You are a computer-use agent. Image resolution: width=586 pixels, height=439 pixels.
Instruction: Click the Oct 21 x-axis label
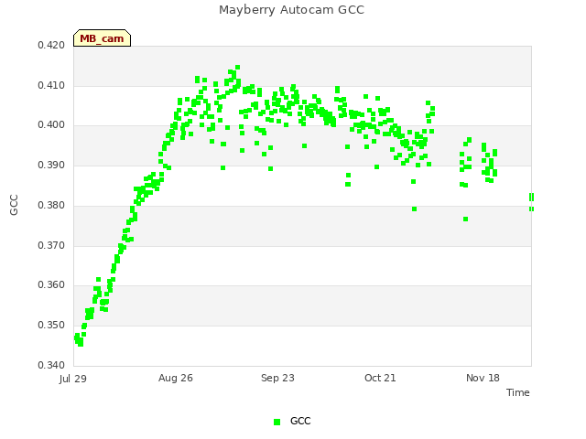(380, 378)
